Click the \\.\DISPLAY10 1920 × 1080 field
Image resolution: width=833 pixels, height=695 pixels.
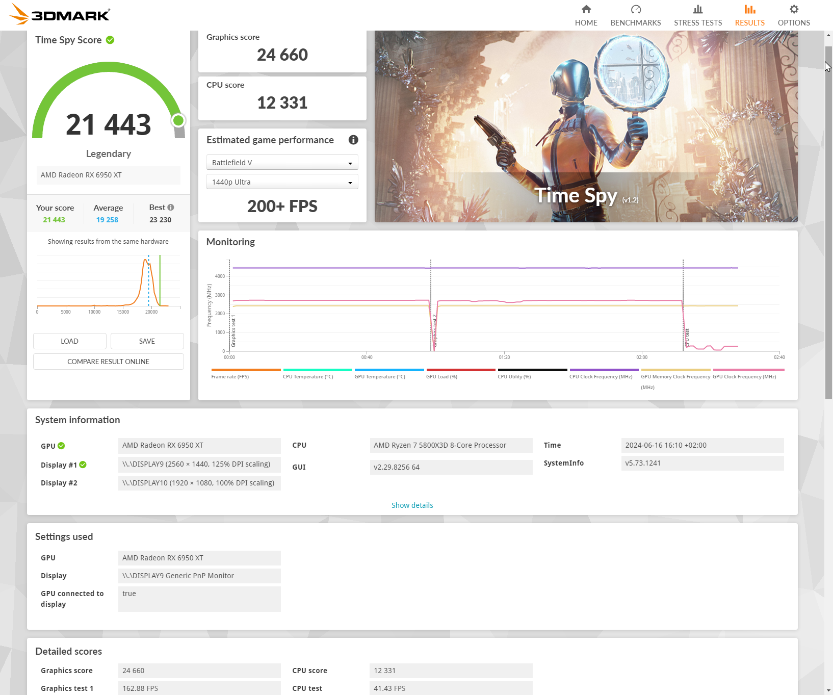[199, 483]
